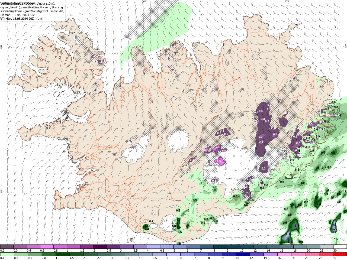Click the bright red 30 swatch in rain legend

point(339,254)
